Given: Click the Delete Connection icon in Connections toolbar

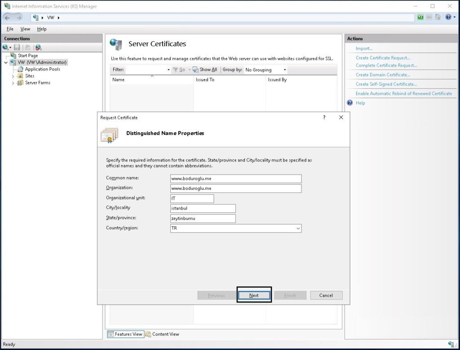Looking at the screenshot, I should tap(38, 47).
